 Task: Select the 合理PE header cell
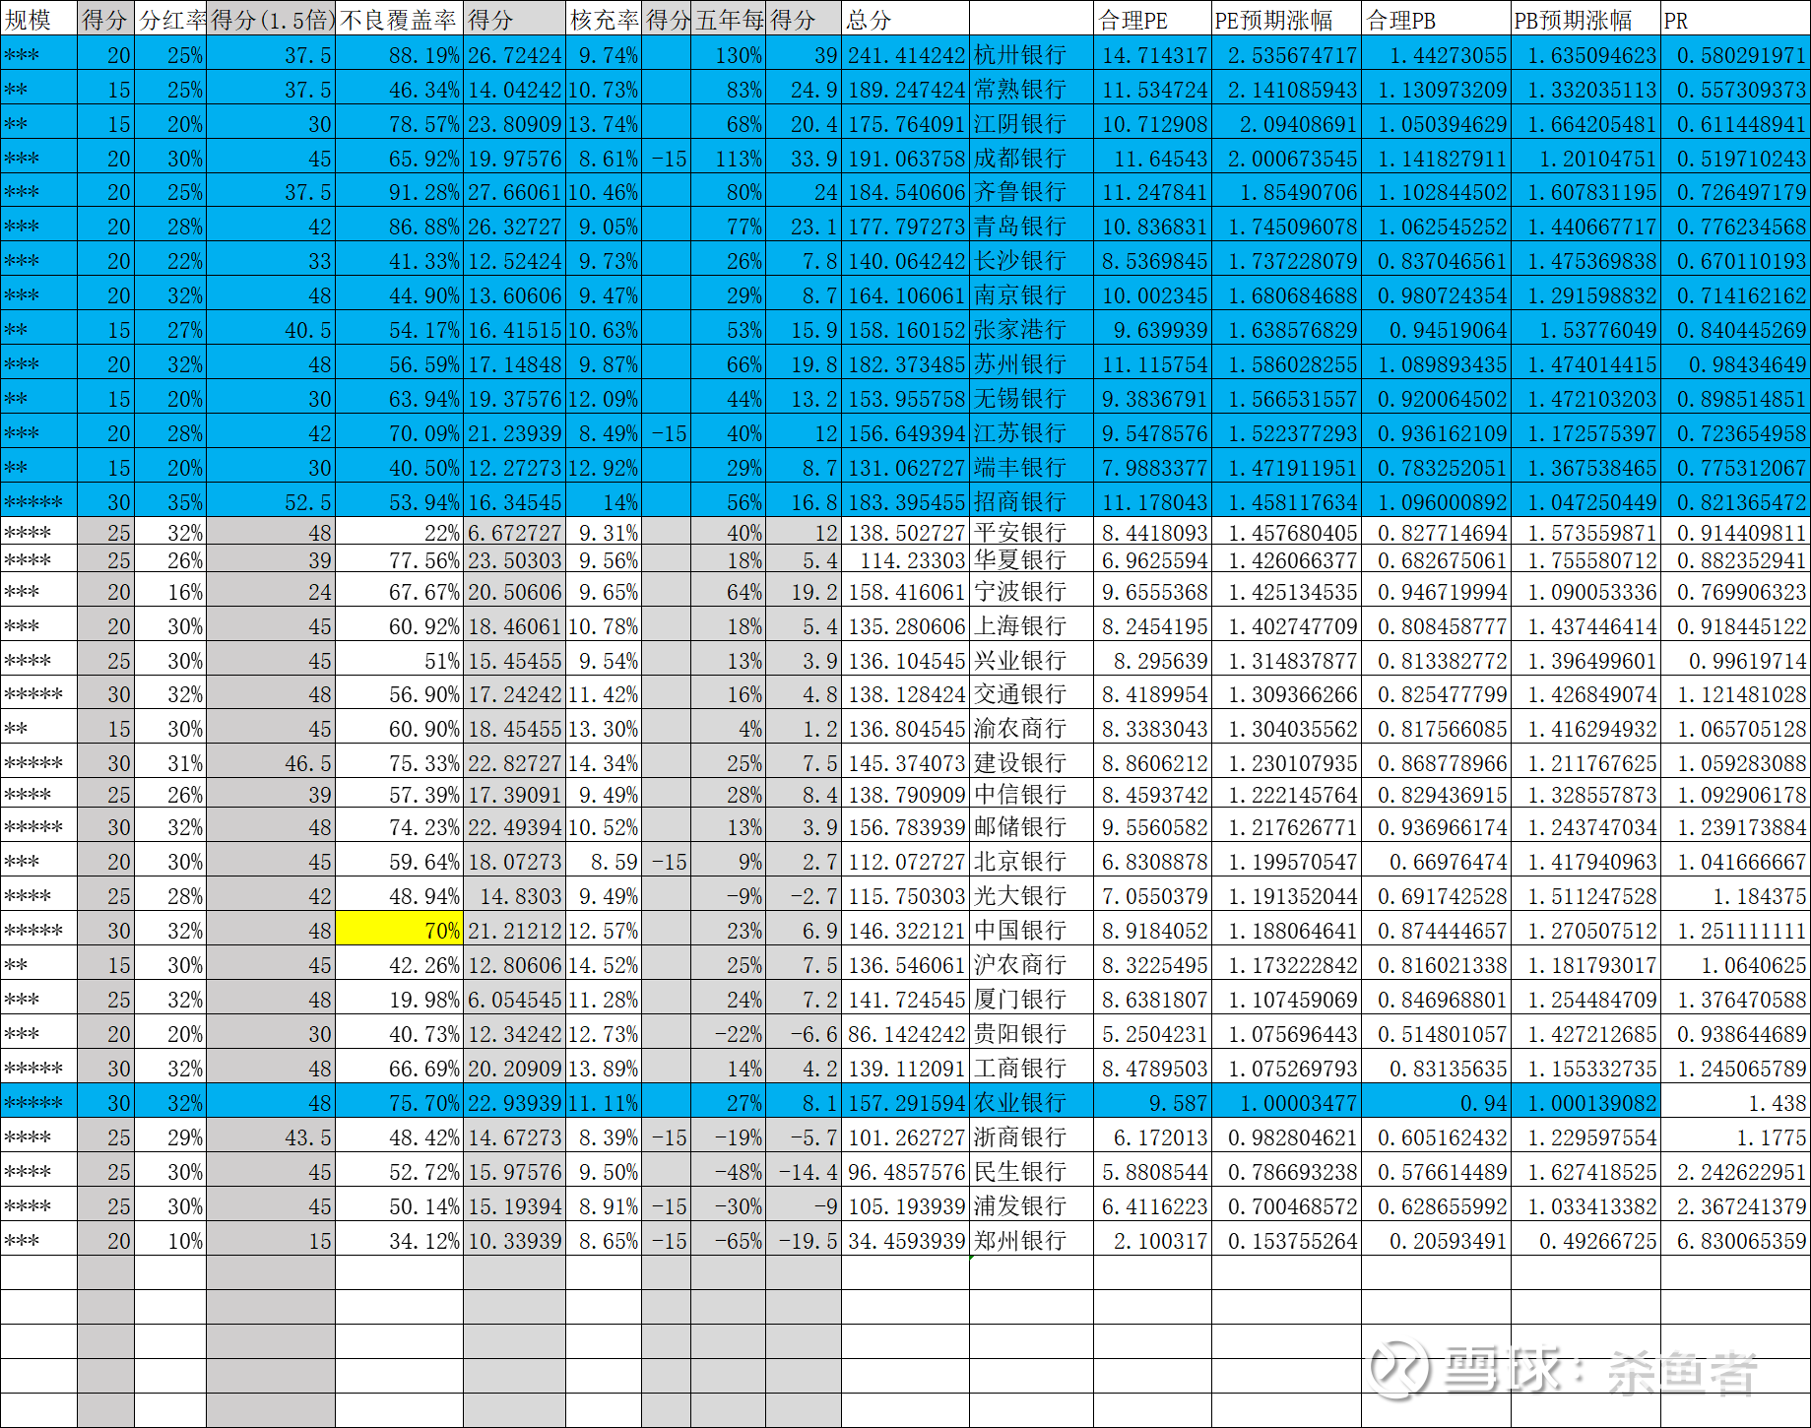pos(1152,19)
